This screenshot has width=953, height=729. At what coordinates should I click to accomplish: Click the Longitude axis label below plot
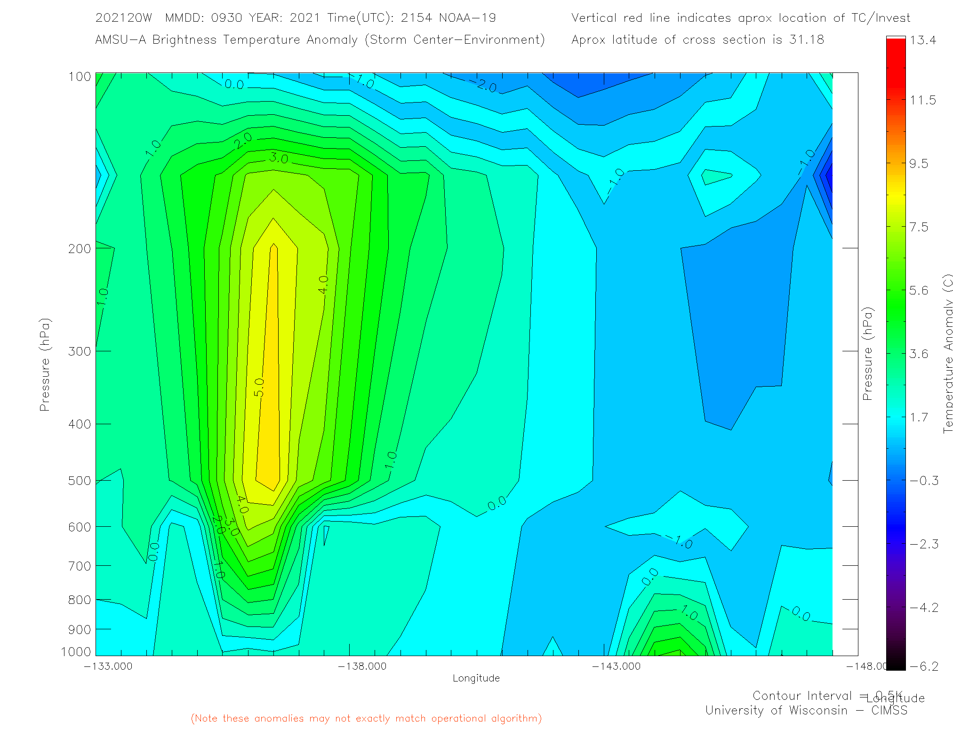pos(476,678)
